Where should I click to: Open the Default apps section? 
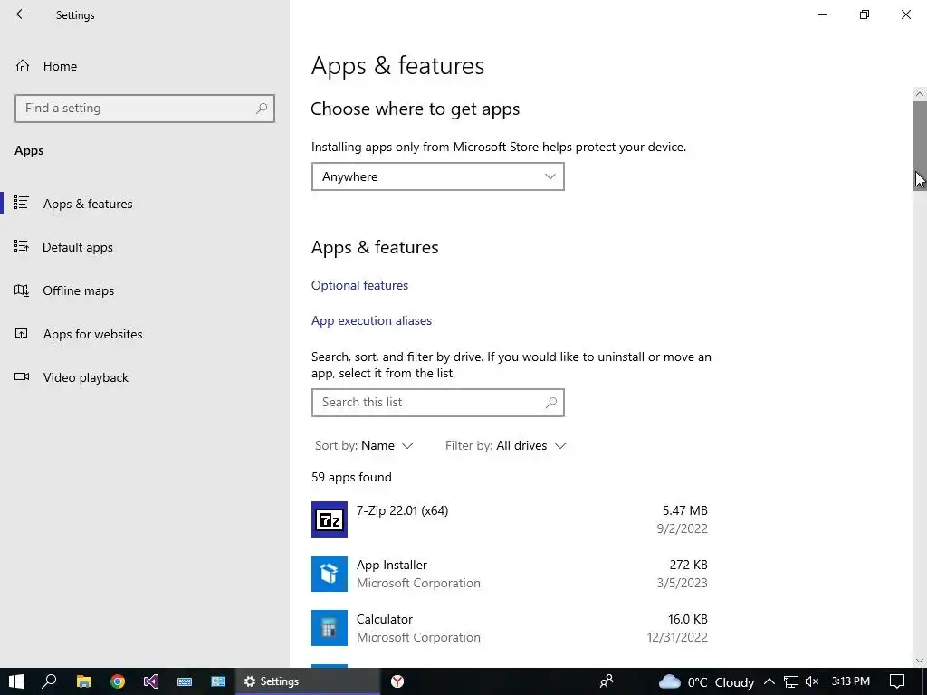tap(145, 247)
